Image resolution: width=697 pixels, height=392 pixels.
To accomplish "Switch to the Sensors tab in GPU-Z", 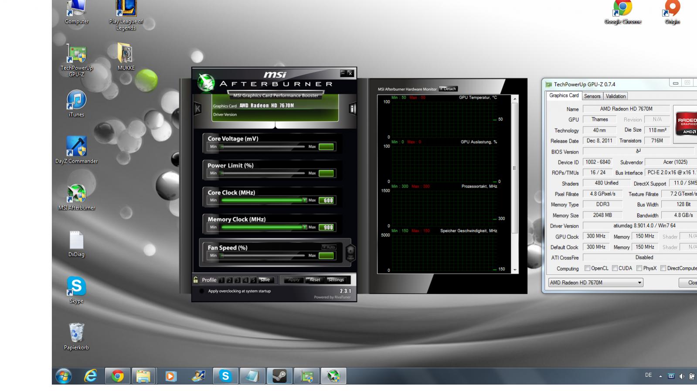I will [x=592, y=96].
